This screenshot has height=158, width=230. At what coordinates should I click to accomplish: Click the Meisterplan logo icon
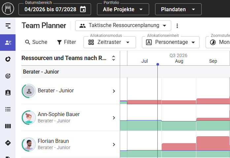click(8, 9)
